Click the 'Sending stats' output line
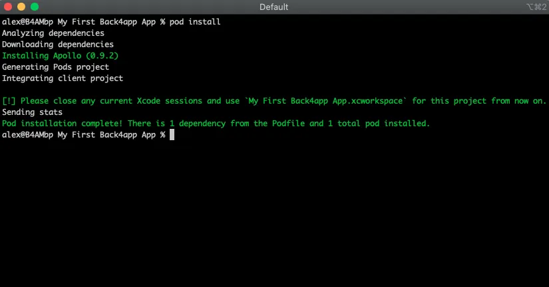The height and width of the screenshot is (287, 549). tap(32, 112)
